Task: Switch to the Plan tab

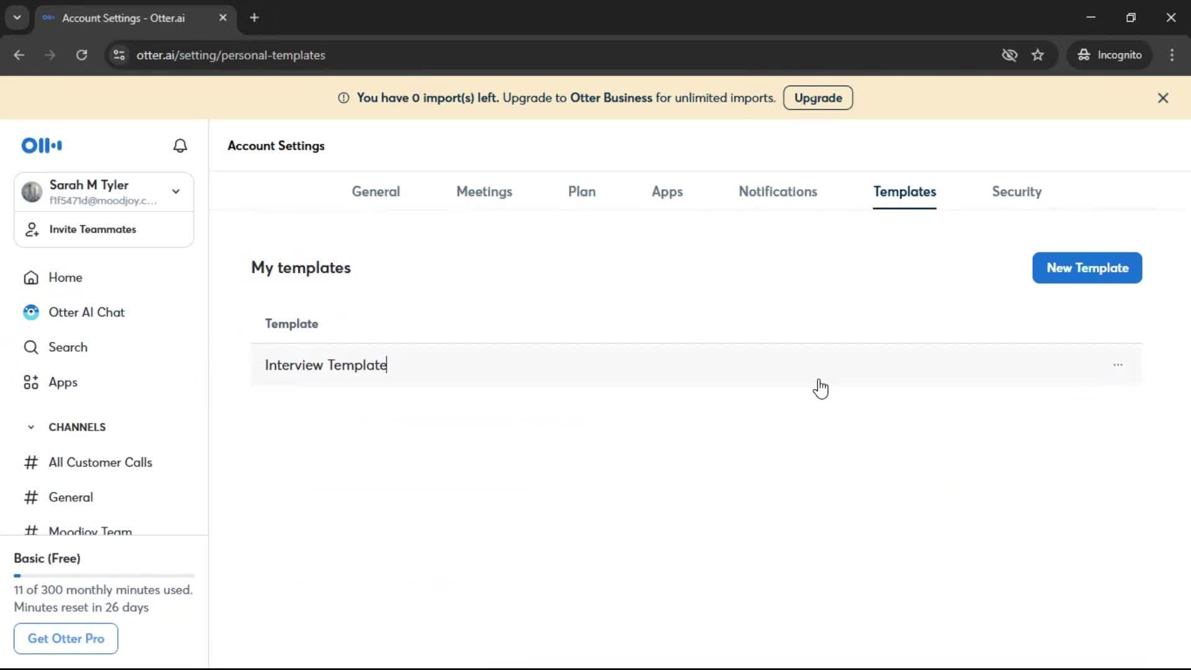Action: pos(582,192)
